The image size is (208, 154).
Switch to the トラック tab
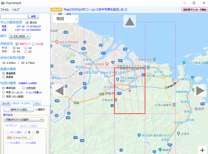coord(33,126)
